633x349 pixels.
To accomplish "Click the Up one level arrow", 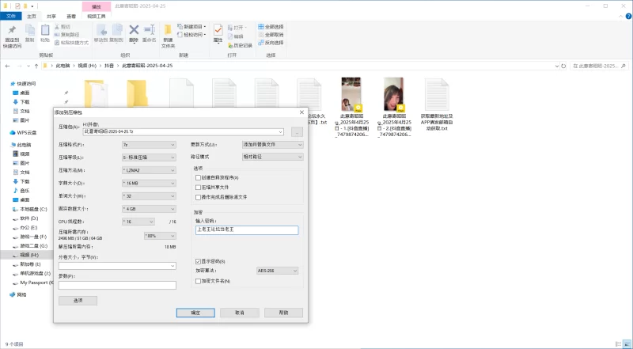I will 36,66.
